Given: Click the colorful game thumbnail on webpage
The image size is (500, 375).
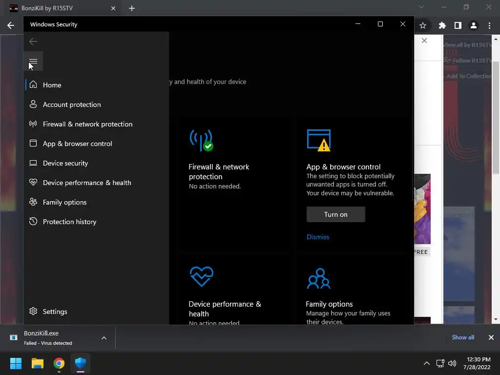Looking at the screenshot, I should point(422,209).
